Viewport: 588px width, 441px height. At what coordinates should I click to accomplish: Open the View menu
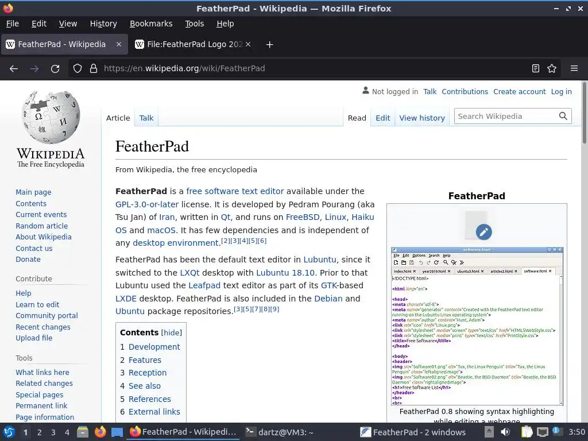[x=68, y=24]
